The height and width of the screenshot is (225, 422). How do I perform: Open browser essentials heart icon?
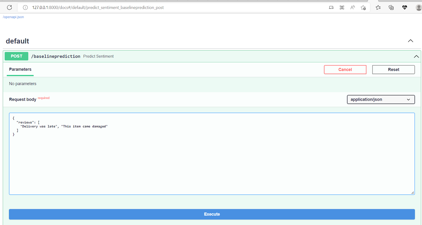[x=405, y=8]
